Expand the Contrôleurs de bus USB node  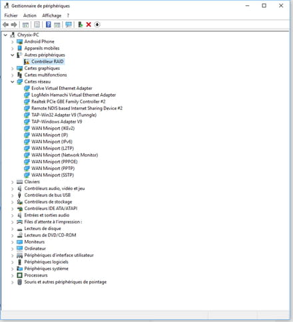[13, 195]
